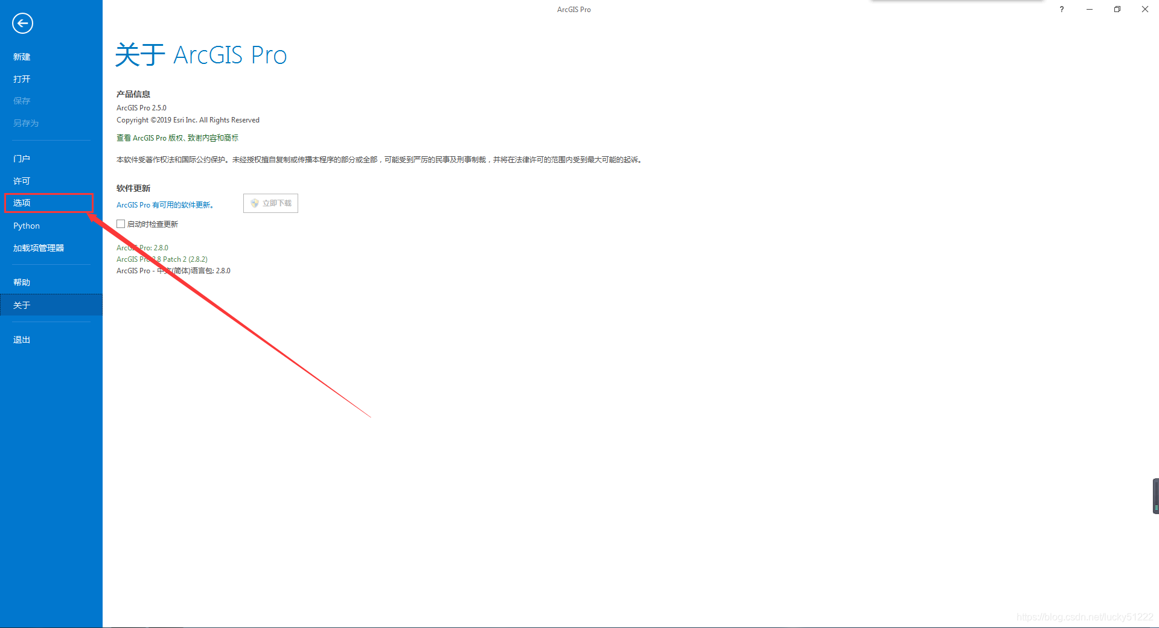
Task: Enable the 启动时检查更新 checkbox
Action: coord(121,224)
